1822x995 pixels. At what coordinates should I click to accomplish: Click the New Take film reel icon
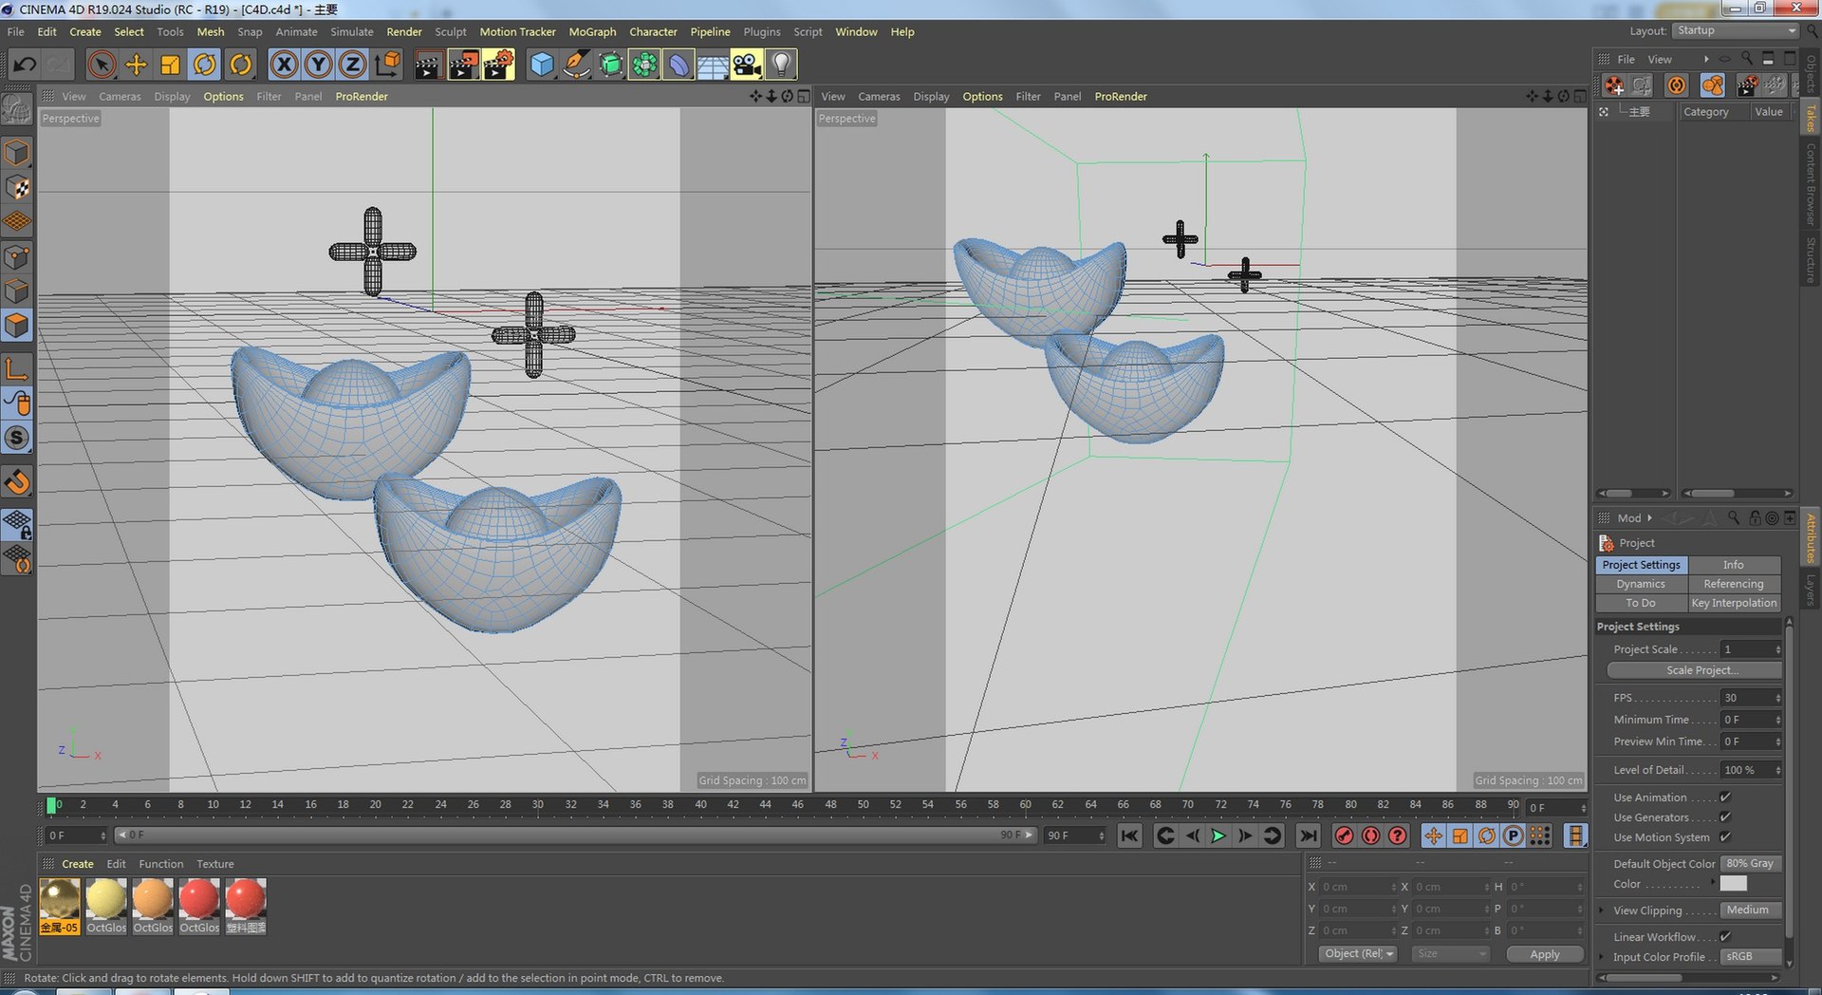pyautogui.click(x=1614, y=85)
